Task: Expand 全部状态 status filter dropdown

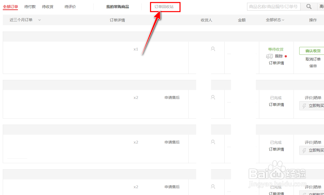Action: [275, 20]
